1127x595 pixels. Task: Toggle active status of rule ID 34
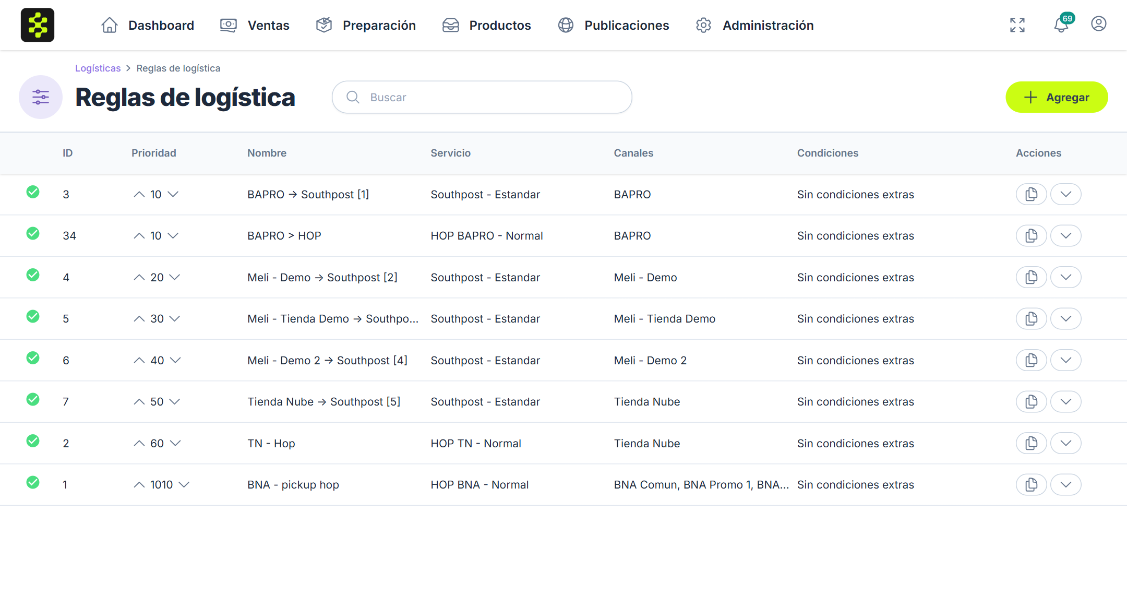(x=33, y=233)
